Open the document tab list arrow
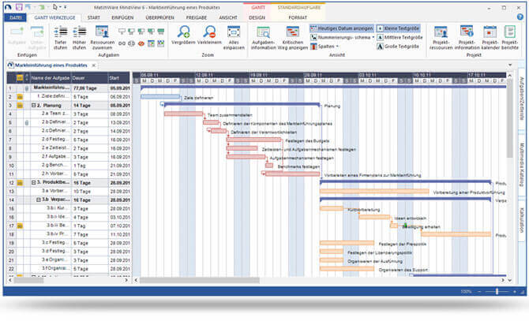The height and width of the screenshot is (321, 529). pyautogui.click(x=510, y=65)
